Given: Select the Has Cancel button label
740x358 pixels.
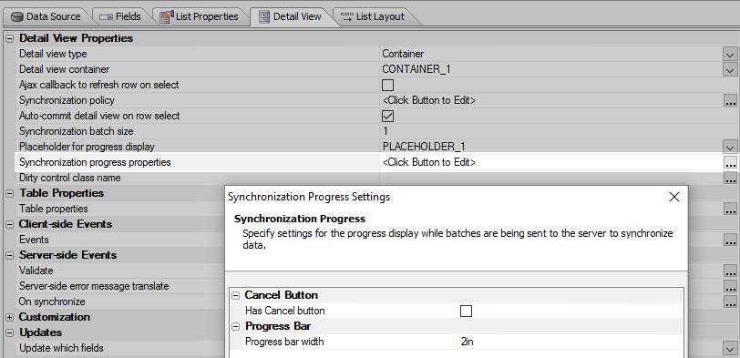Looking at the screenshot, I should click(x=285, y=311).
